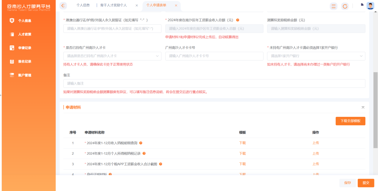Open the hamburger menu icon in top bar
The height and width of the screenshot is (191, 378).
tap(334, 6)
